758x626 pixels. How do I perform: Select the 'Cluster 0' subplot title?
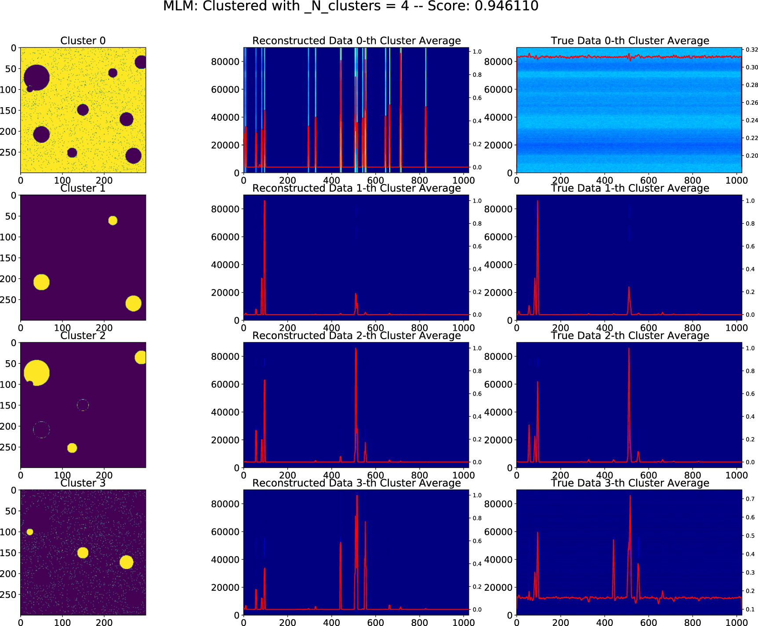pos(83,41)
